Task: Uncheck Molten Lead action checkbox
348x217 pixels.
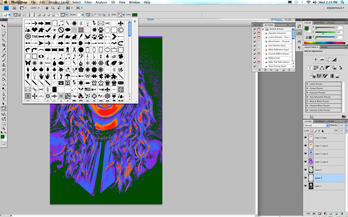Action: click(255, 58)
